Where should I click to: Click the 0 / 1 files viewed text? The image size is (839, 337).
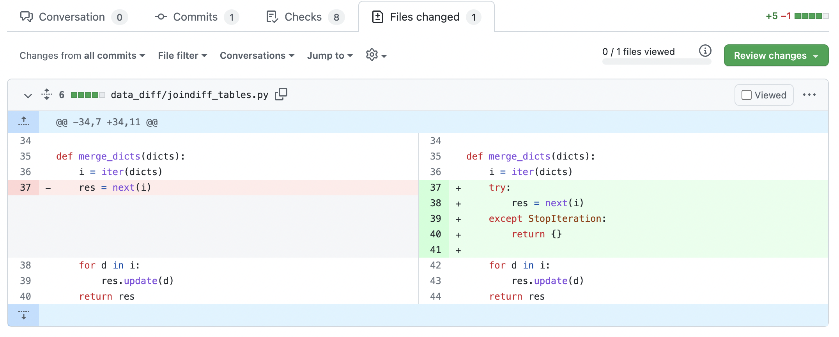(x=638, y=51)
